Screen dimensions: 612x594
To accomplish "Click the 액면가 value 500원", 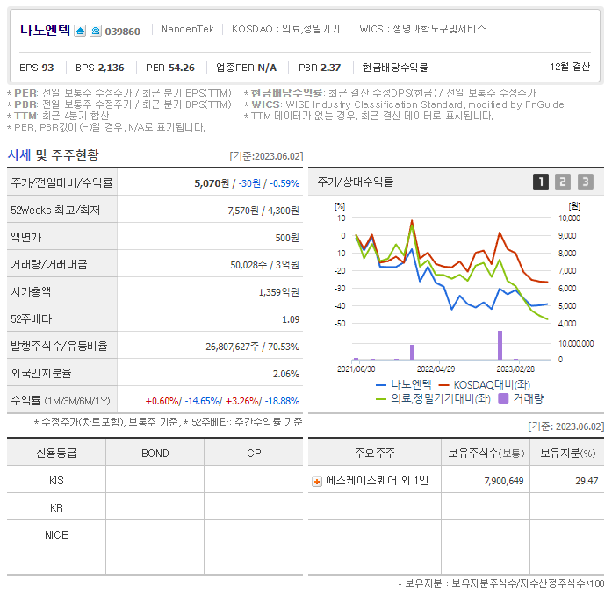I will click(x=287, y=238).
